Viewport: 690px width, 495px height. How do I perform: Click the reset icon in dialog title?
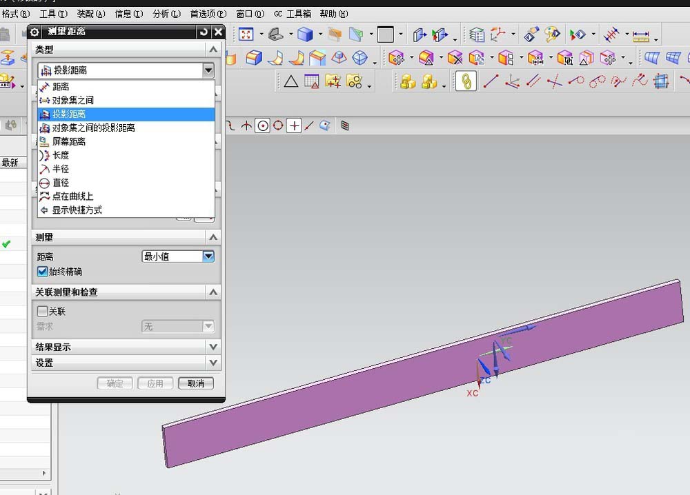click(x=204, y=32)
